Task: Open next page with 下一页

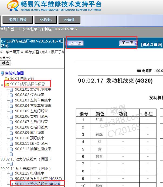Action: (x=128, y=43)
